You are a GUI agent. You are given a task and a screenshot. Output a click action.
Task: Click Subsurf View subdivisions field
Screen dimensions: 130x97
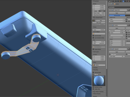pos(117,19)
